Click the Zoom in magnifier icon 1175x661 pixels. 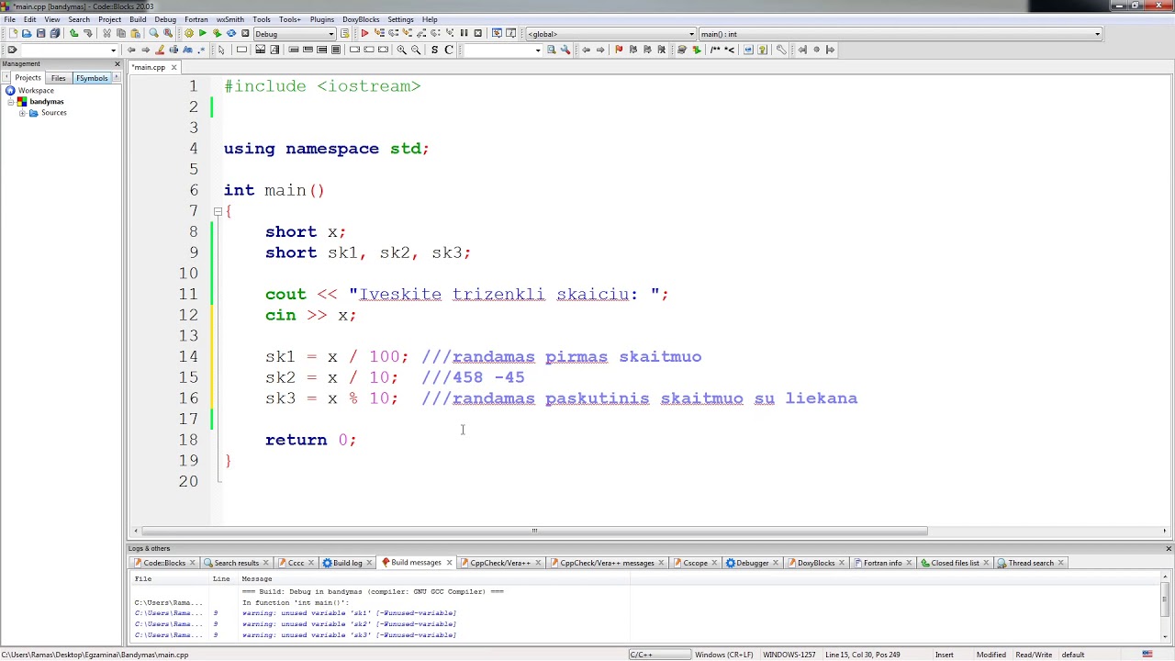point(401,50)
